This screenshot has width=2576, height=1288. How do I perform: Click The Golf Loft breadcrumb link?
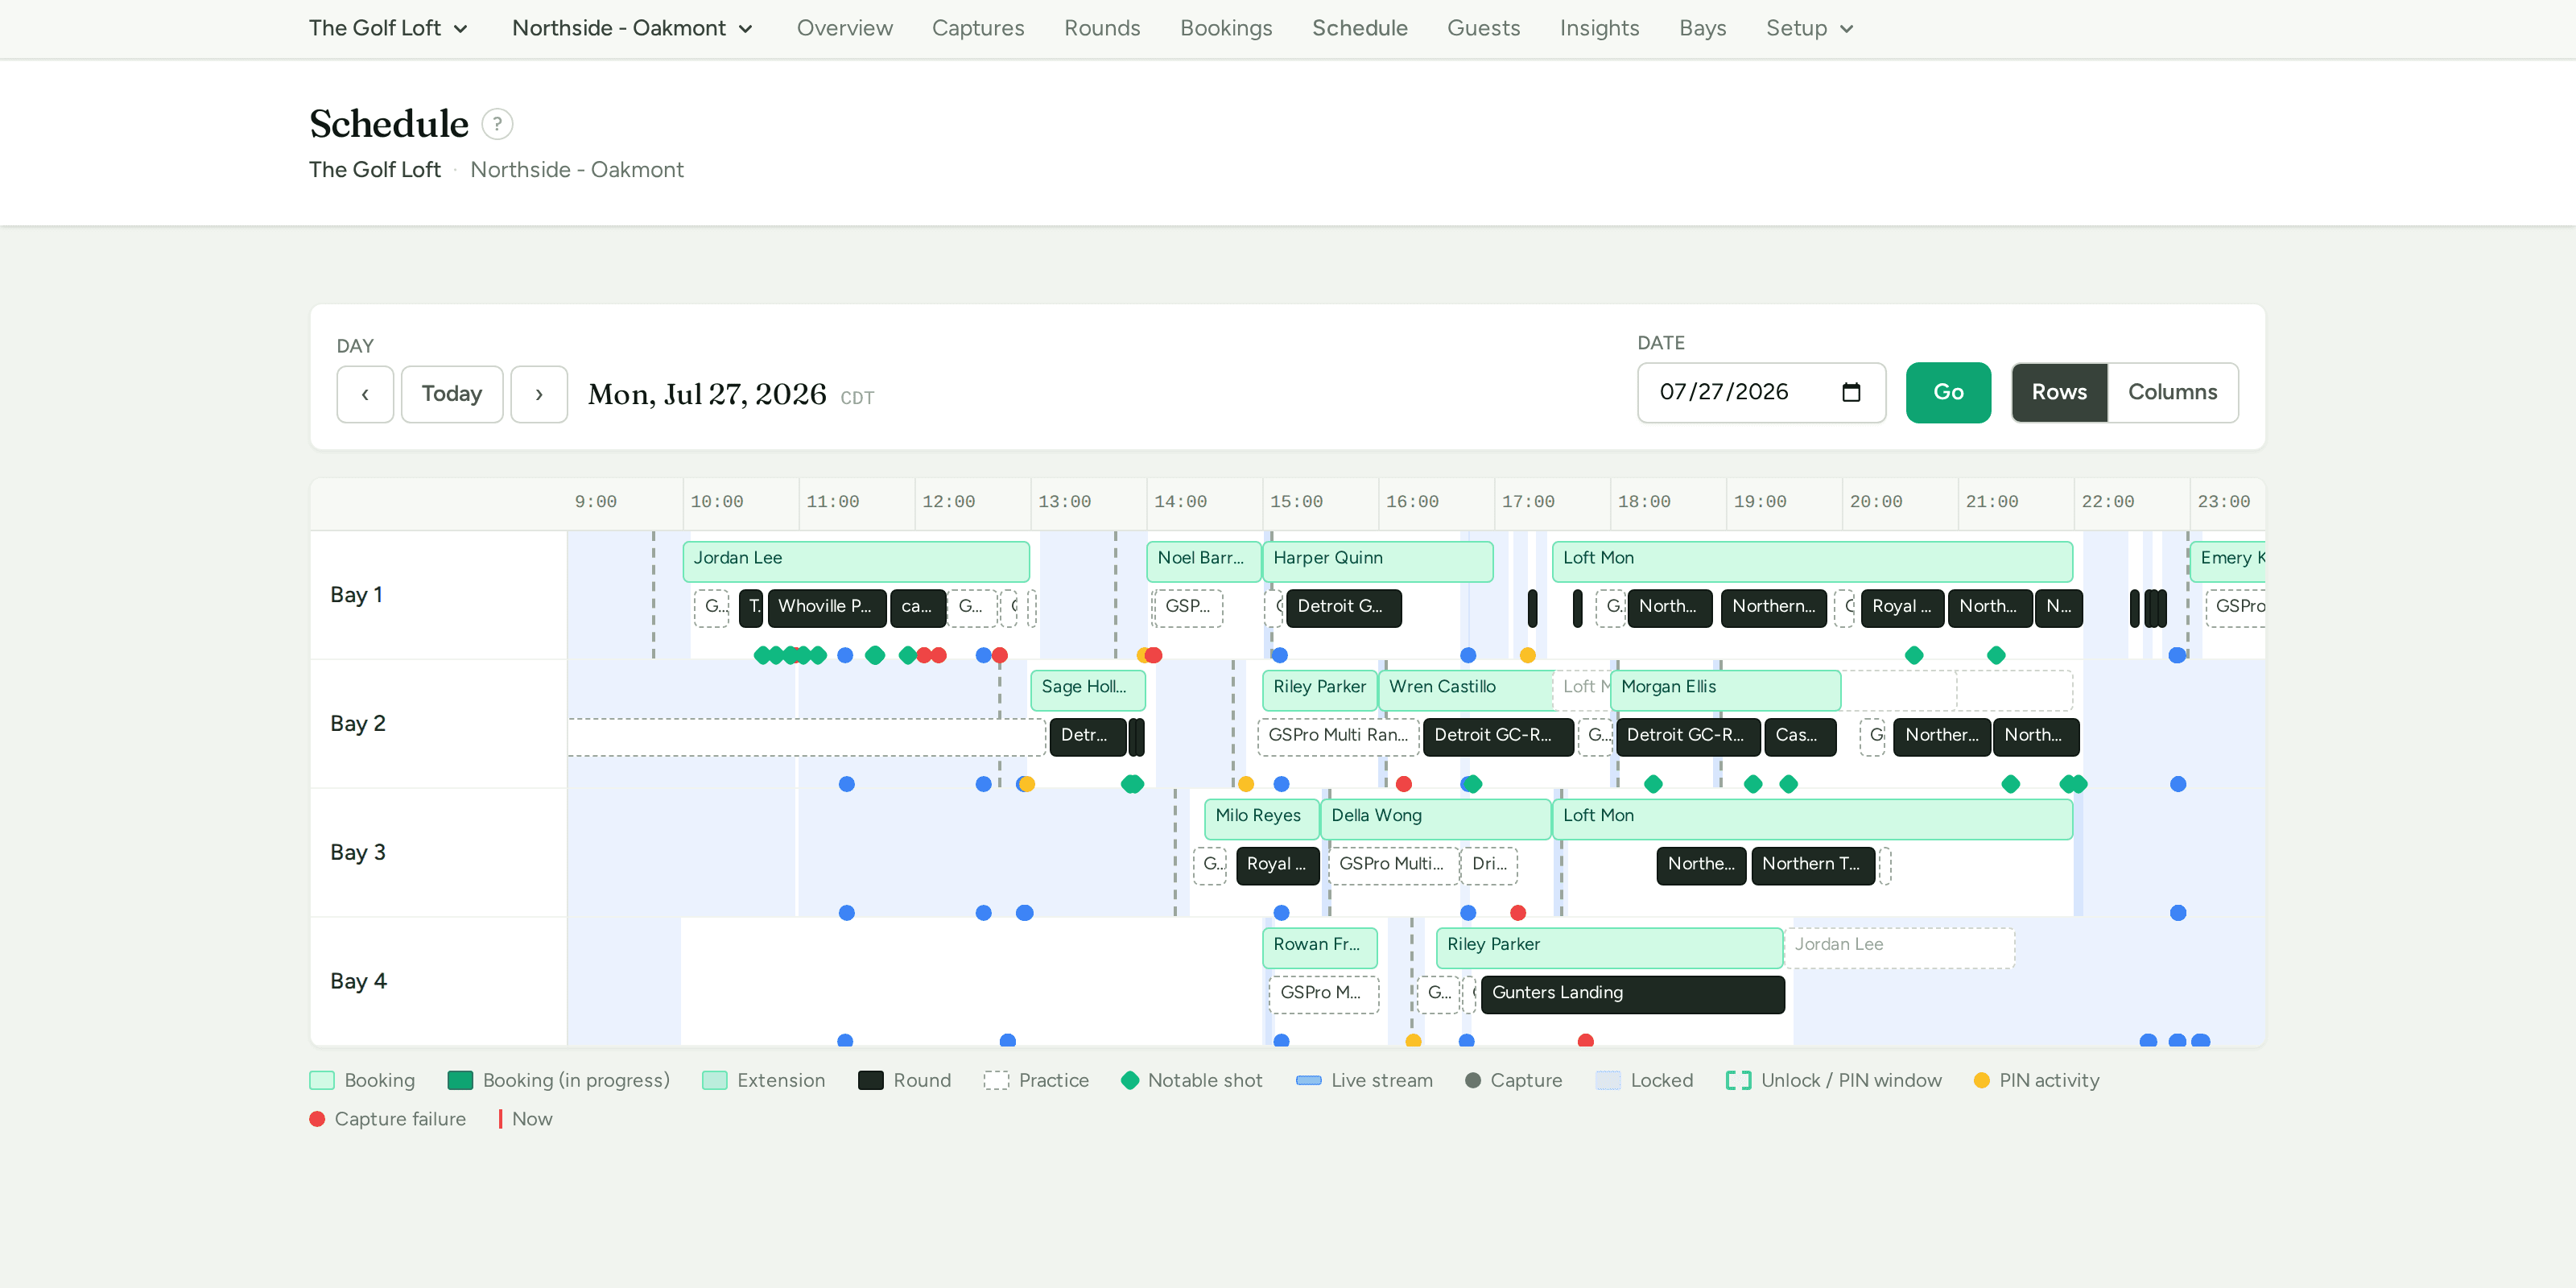point(374,170)
